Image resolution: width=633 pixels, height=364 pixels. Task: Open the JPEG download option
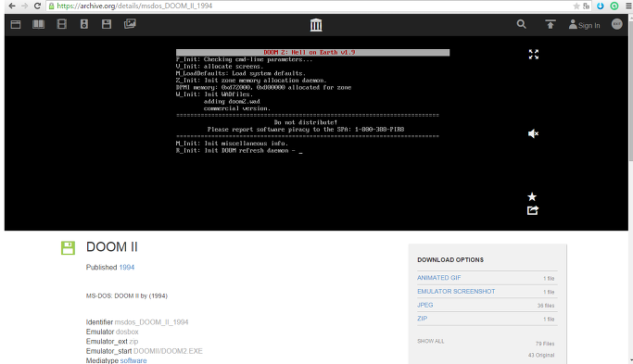425,305
